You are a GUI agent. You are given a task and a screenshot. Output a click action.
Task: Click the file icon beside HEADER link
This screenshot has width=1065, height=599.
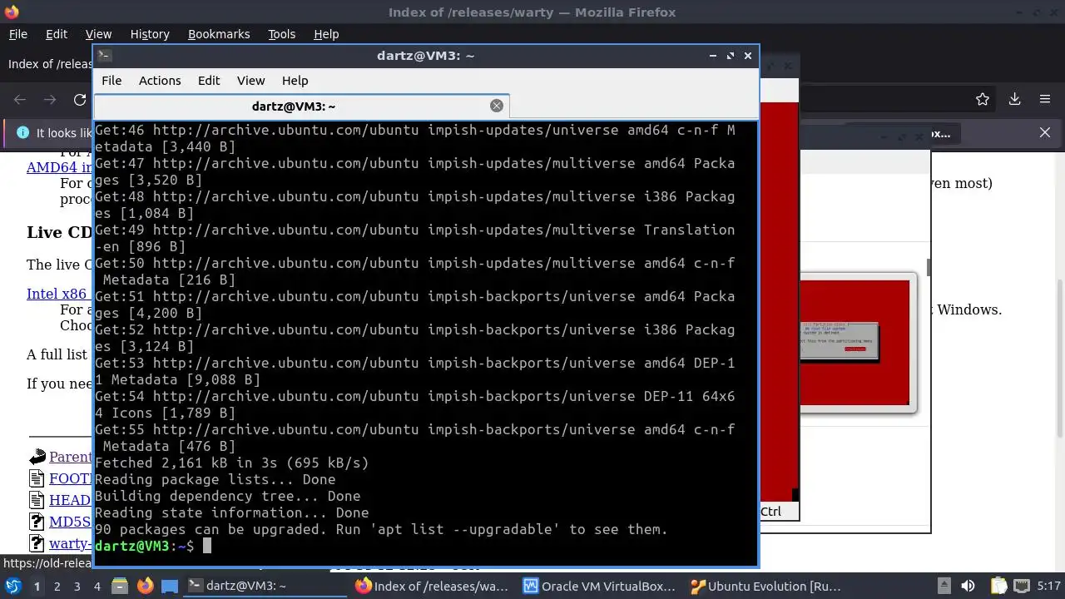(x=37, y=500)
